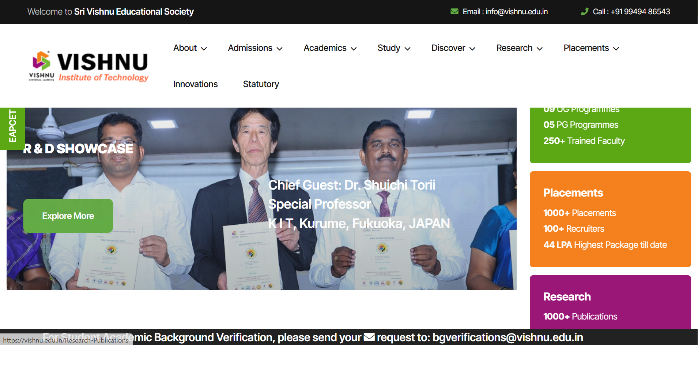
Task: Click the Vishnu Institute of Technology logo
Action: click(x=89, y=66)
